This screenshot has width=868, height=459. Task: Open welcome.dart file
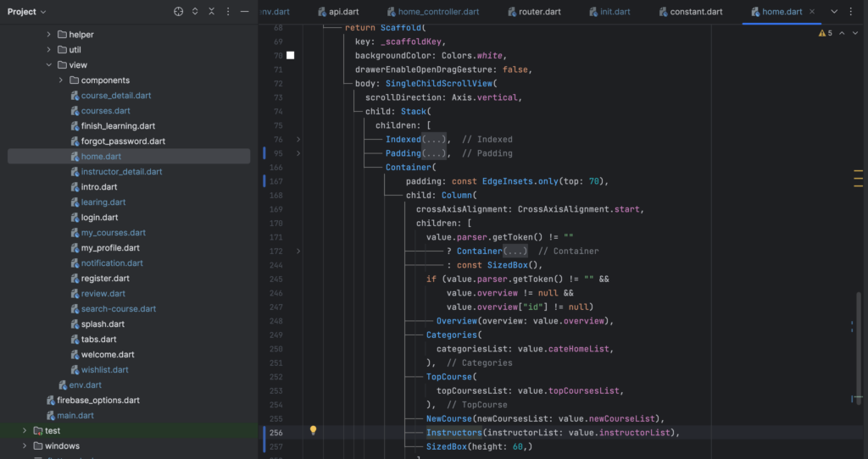pyautogui.click(x=108, y=355)
